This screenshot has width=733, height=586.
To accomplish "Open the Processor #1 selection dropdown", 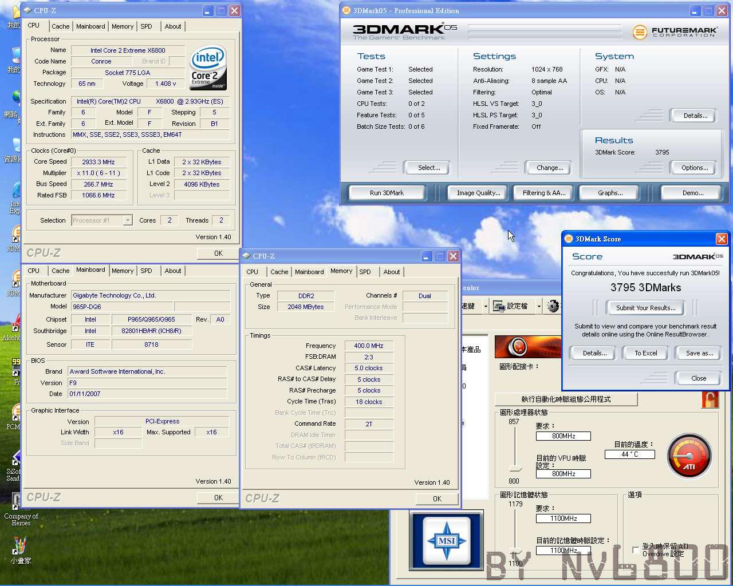I will [x=102, y=220].
